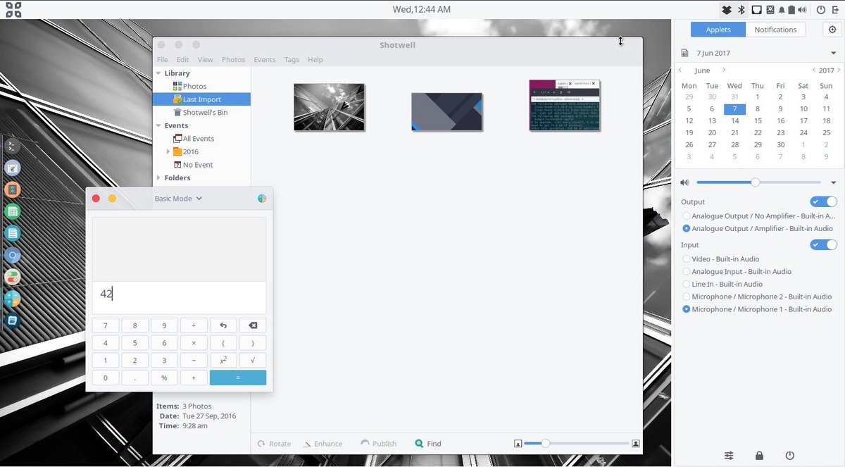845x467 pixels.
Task: Open the Photos menu in Shotwell
Action: [233, 60]
